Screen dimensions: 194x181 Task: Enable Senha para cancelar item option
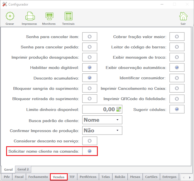pyautogui.click(x=89, y=37)
